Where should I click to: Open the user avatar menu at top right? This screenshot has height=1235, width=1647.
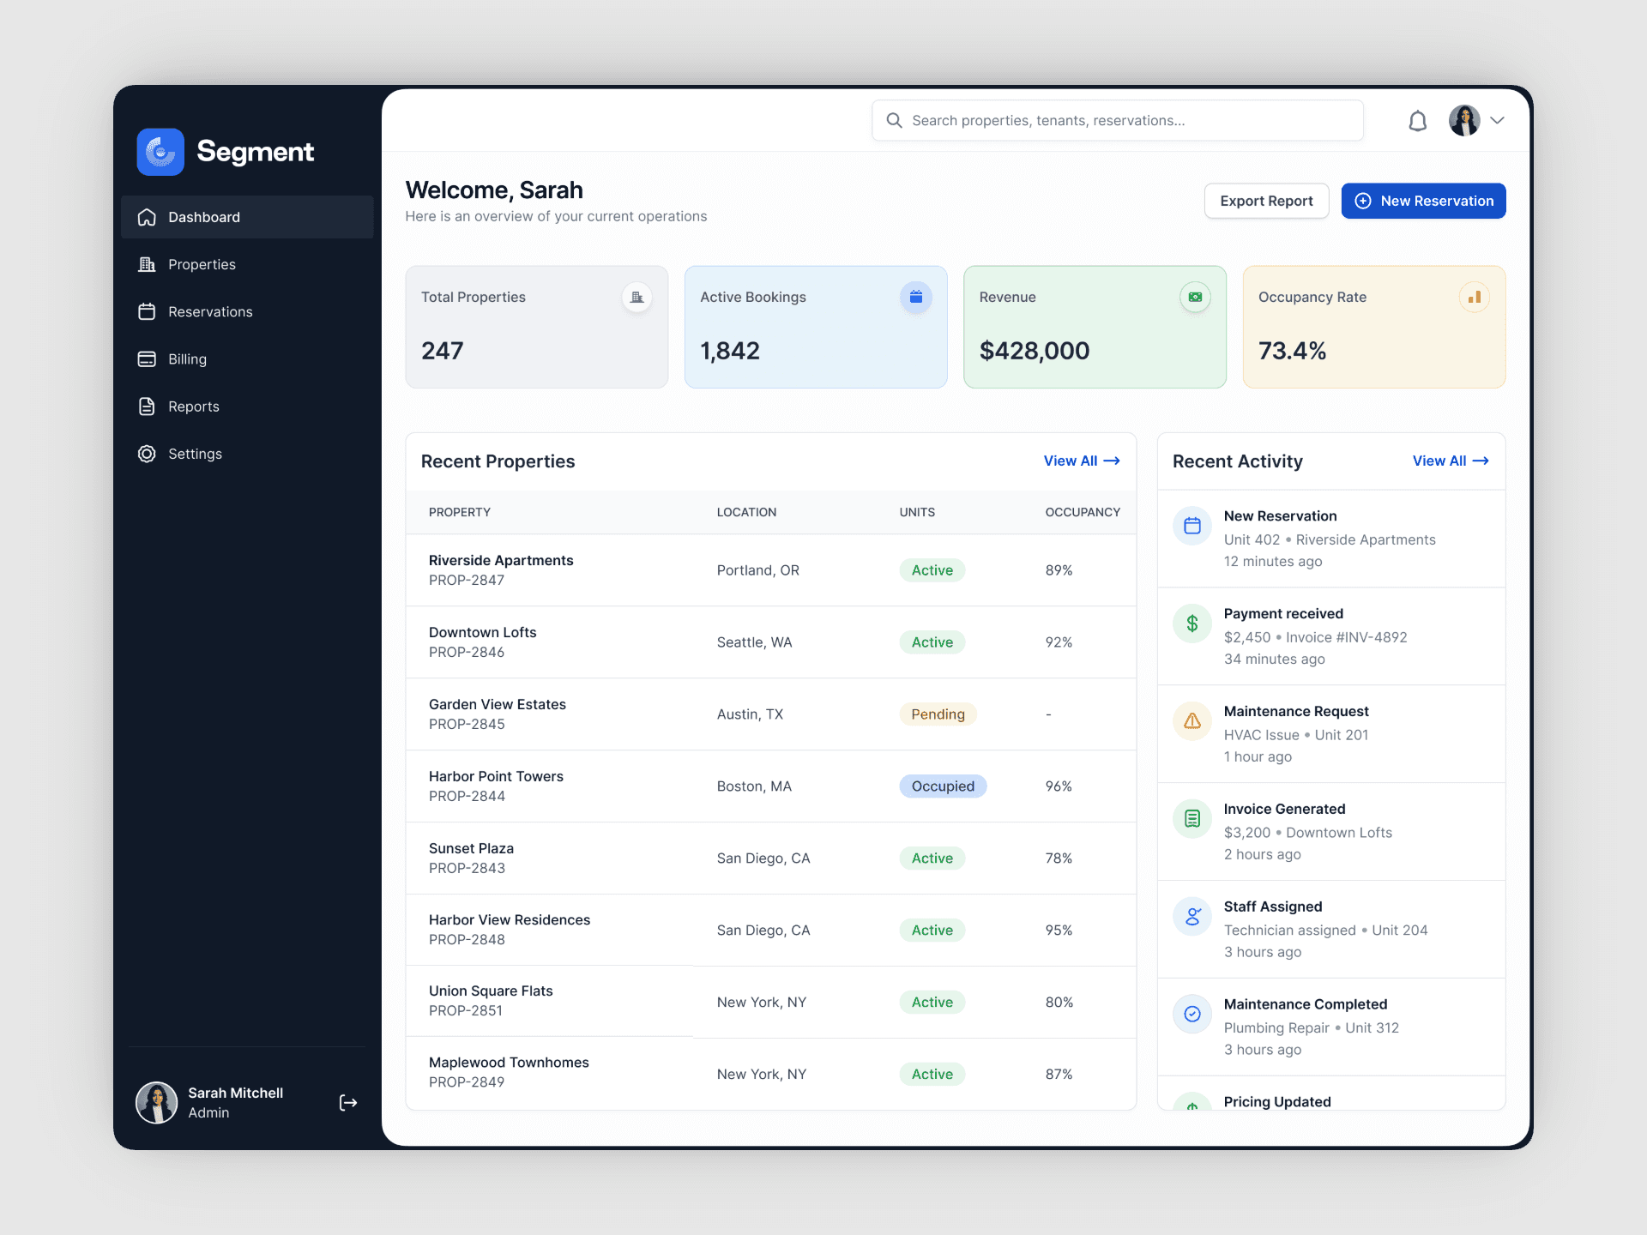pyautogui.click(x=1464, y=121)
